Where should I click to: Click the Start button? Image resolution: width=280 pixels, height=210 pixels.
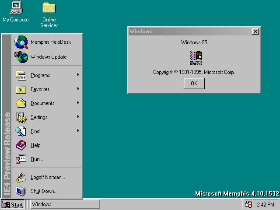point(13,204)
